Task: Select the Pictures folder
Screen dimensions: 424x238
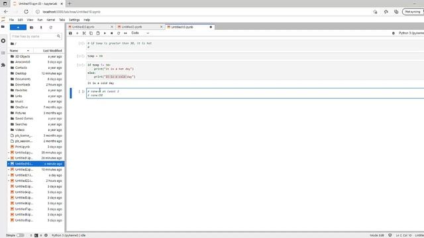Action: [36, 113]
